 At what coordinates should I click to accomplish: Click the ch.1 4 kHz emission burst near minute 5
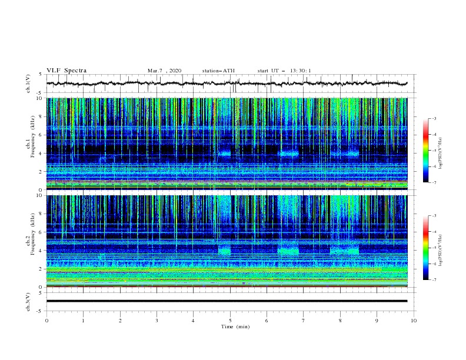[224, 154]
